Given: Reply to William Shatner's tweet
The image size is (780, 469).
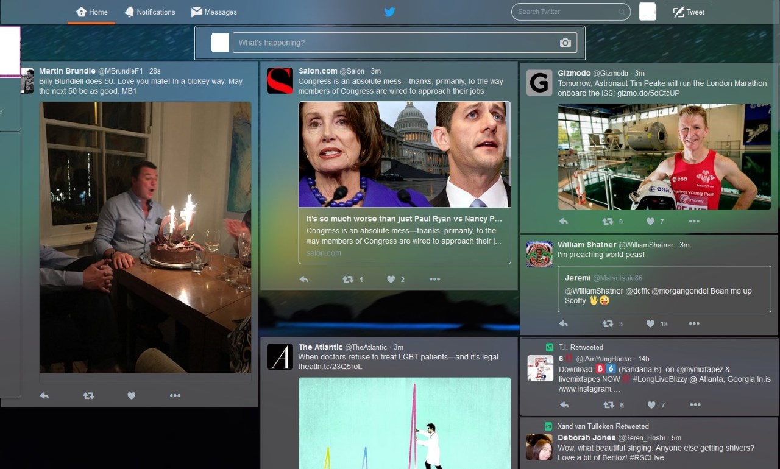Looking at the screenshot, I should (x=563, y=324).
